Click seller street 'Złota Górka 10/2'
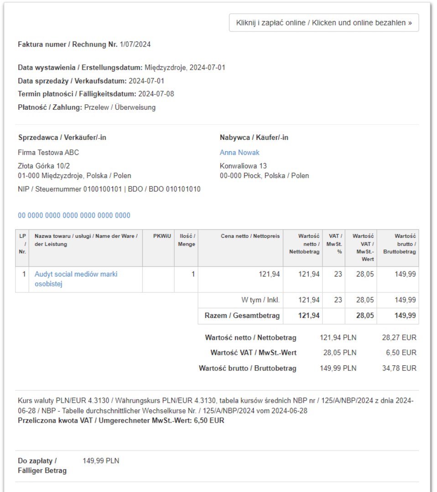The width and height of the screenshot is (437, 492). (44, 166)
